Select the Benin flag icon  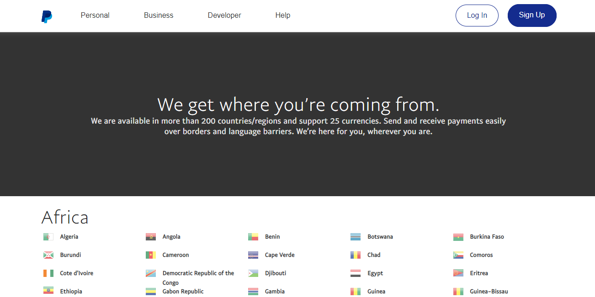(253, 237)
